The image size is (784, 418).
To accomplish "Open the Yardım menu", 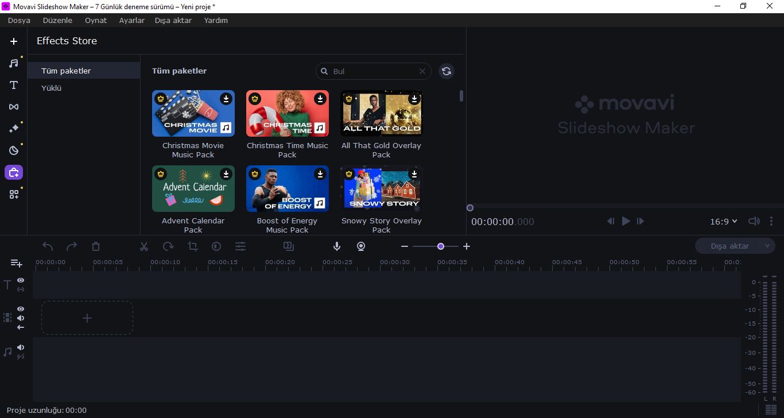I will pos(216,20).
